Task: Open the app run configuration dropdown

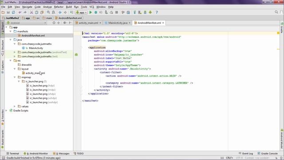Action: point(82,12)
